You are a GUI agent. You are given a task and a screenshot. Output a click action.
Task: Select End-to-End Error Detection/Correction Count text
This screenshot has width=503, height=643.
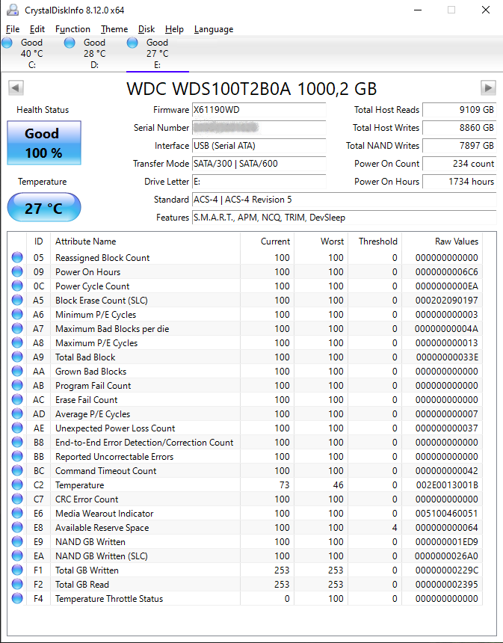(144, 443)
